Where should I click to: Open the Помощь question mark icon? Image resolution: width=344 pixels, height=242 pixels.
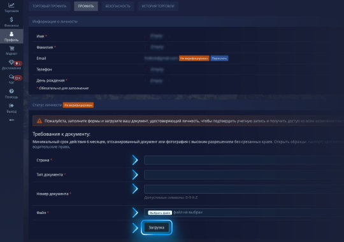point(11,91)
